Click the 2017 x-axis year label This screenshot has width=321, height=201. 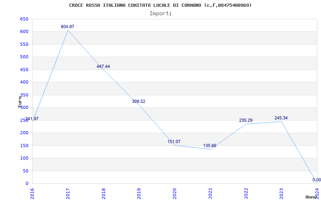[68, 193]
